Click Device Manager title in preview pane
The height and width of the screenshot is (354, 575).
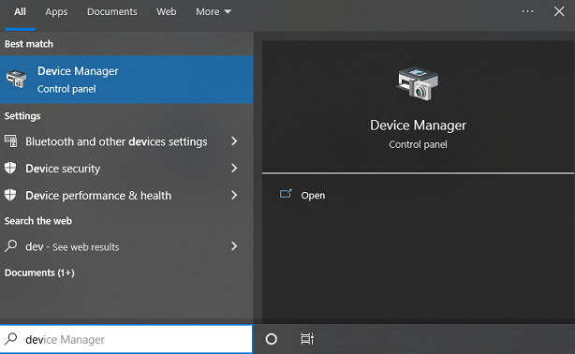click(418, 125)
